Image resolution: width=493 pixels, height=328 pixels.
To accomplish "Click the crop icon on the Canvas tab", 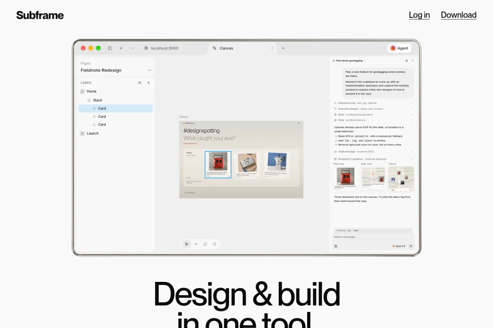I will pyautogui.click(x=215, y=48).
